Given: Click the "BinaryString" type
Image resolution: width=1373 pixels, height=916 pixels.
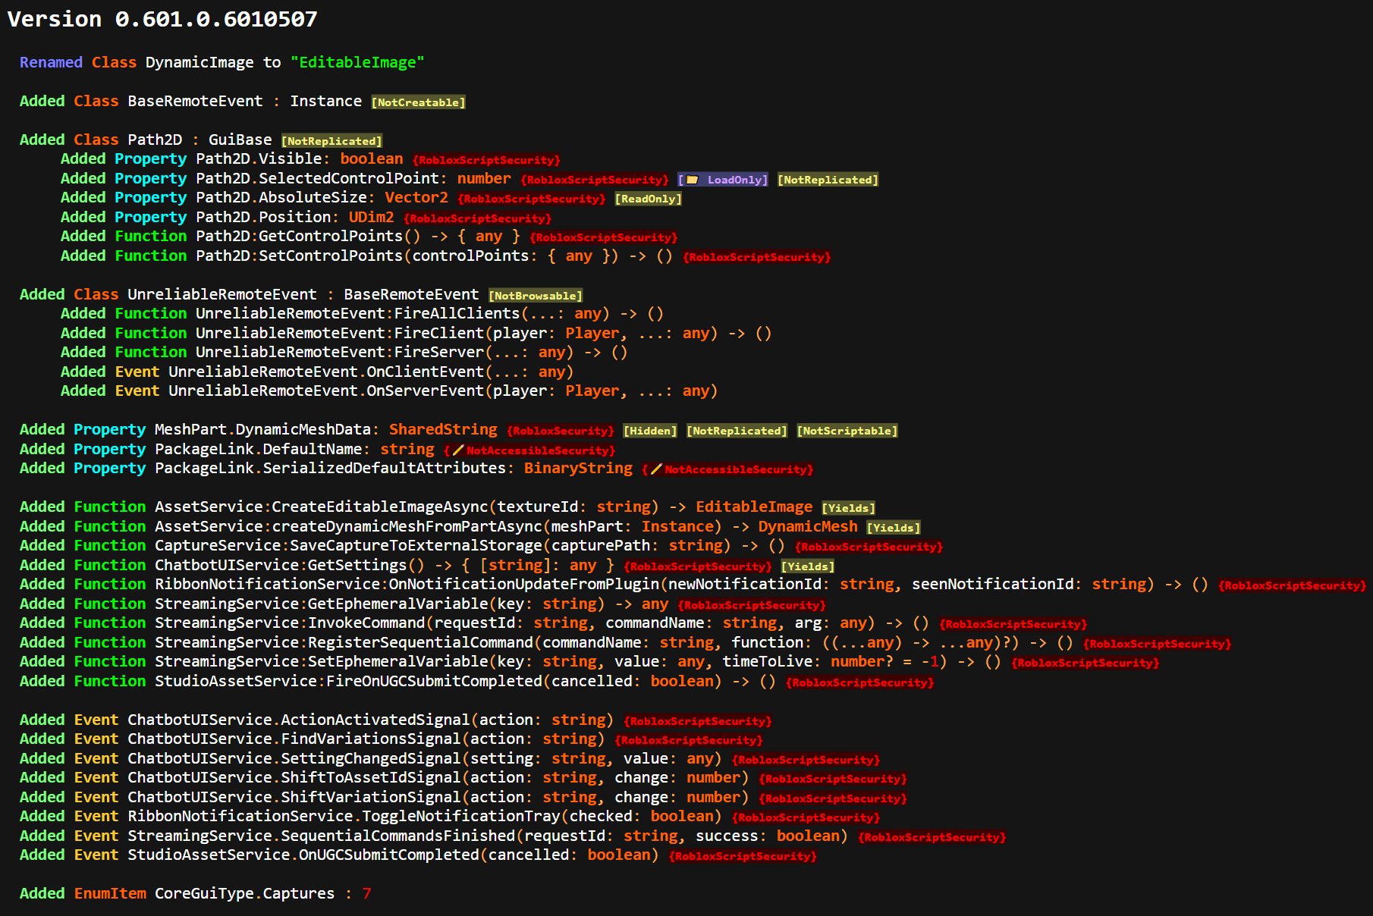Looking at the screenshot, I should point(578,468).
